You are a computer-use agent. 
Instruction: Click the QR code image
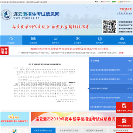click(x=109, y=27)
